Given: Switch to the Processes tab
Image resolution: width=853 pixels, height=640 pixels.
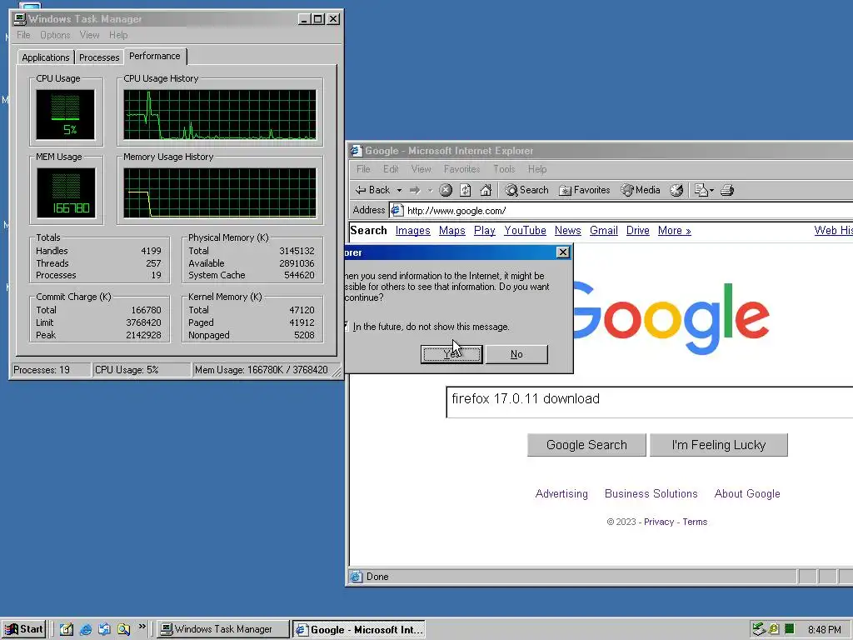Looking at the screenshot, I should 99,57.
